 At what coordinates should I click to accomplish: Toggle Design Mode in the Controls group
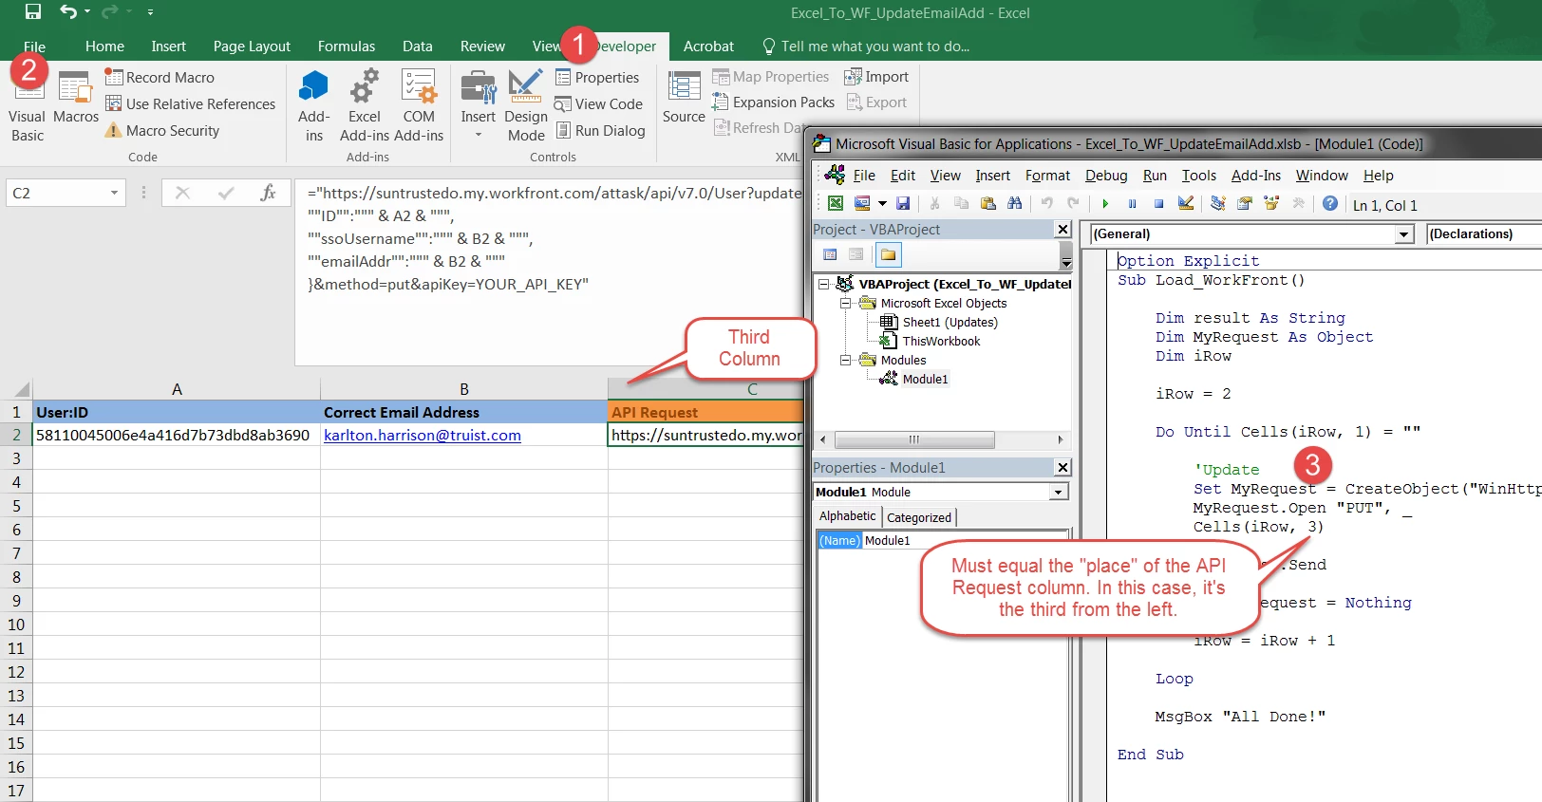526,104
